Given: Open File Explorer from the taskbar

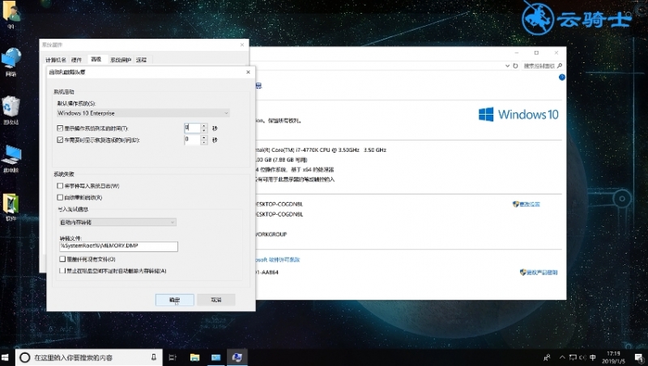Looking at the screenshot, I should (x=194, y=357).
